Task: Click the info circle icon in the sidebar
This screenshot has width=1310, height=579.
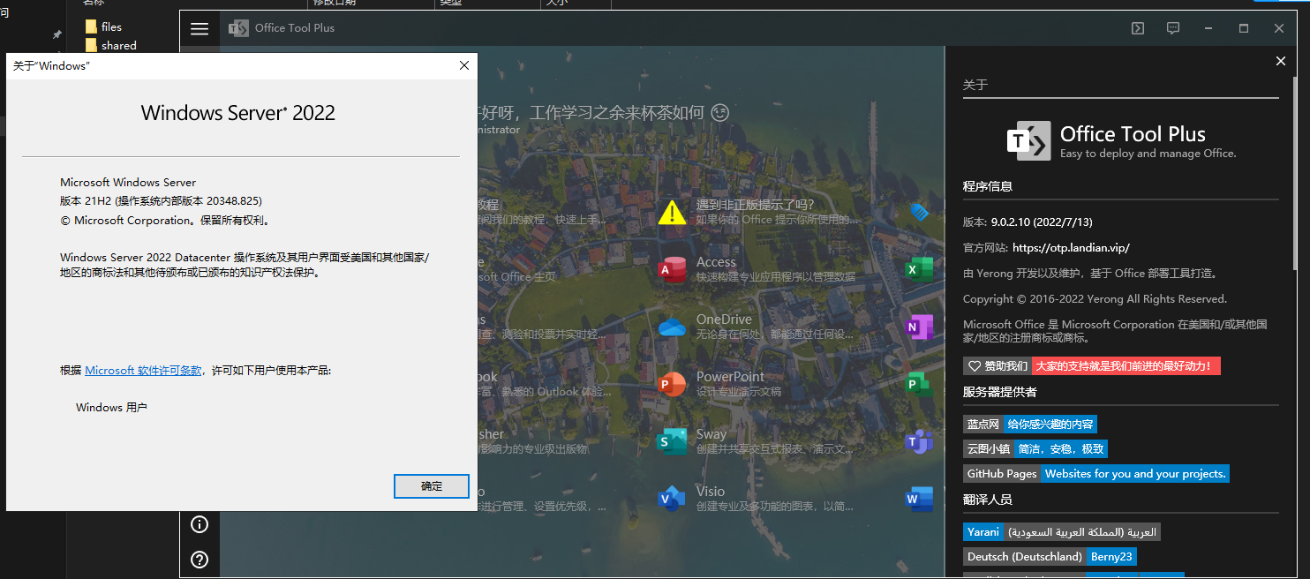Action: [x=200, y=523]
